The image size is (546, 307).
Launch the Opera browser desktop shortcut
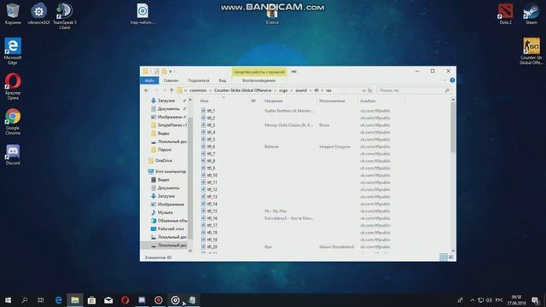pyautogui.click(x=13, y=86)
